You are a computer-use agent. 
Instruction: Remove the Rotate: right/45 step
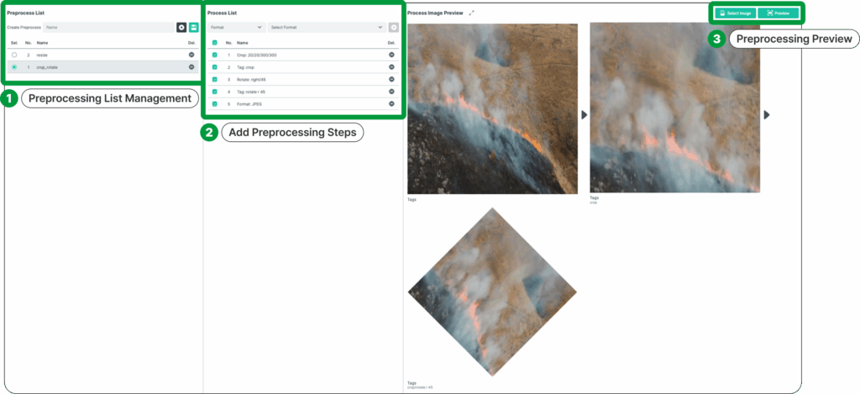[391, 79]
